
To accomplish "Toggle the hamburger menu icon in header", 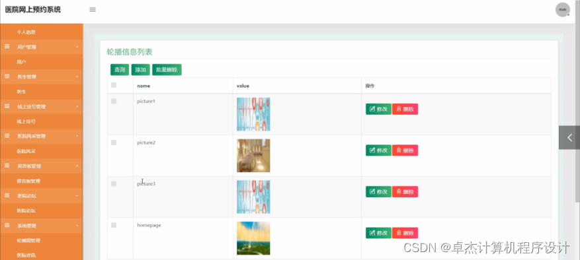I will (x=93, y=10).
